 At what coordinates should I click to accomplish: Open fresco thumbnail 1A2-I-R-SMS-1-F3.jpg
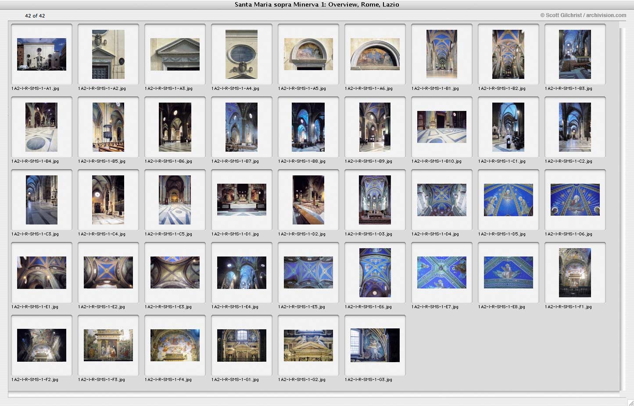108,345
